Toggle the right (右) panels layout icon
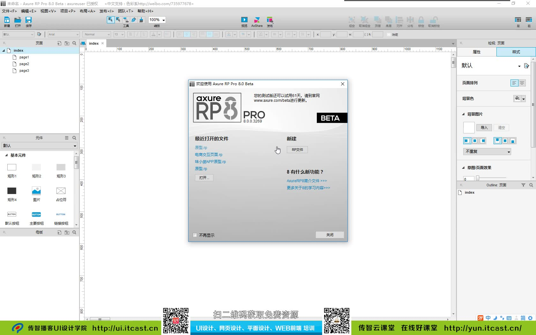536x335 pixels. [x=529, y=20]
